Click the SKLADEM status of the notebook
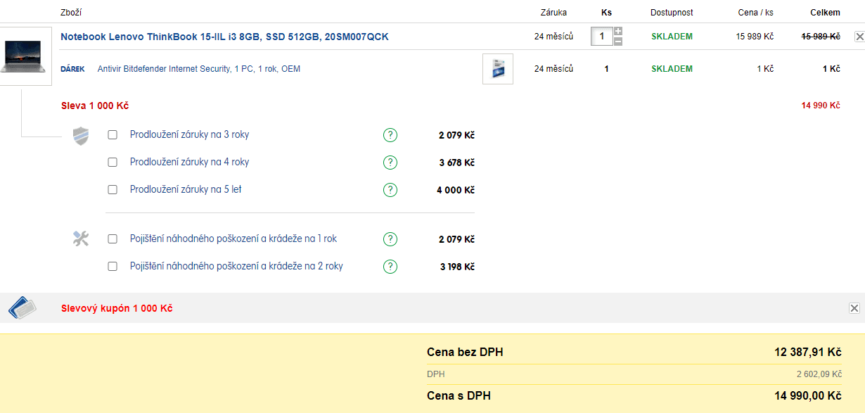Viewport: 865px width, 413px height. (x=672, y=37)
